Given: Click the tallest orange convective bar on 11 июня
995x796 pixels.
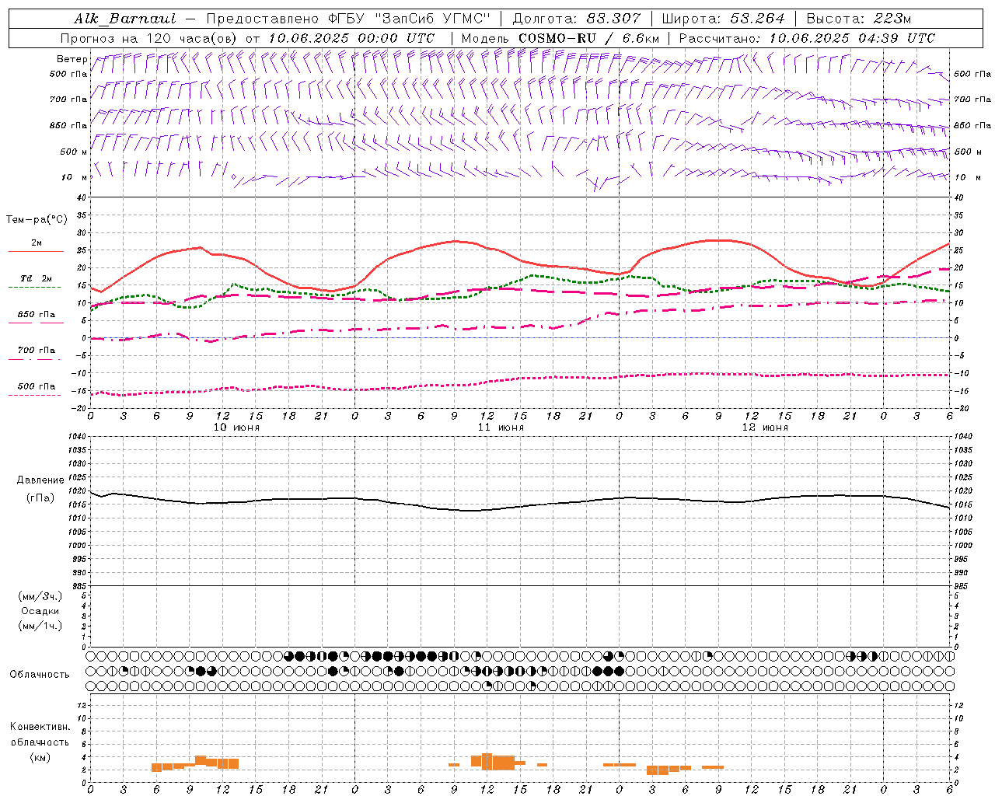Looking at the screenshot, I should click(x=487, y=762).
